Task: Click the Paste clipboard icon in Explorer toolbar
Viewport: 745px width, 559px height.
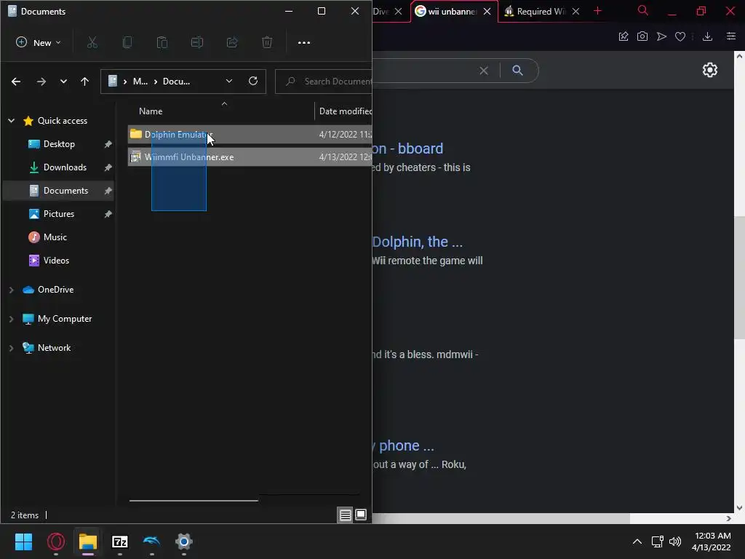Action: click(x=162, y=42)
